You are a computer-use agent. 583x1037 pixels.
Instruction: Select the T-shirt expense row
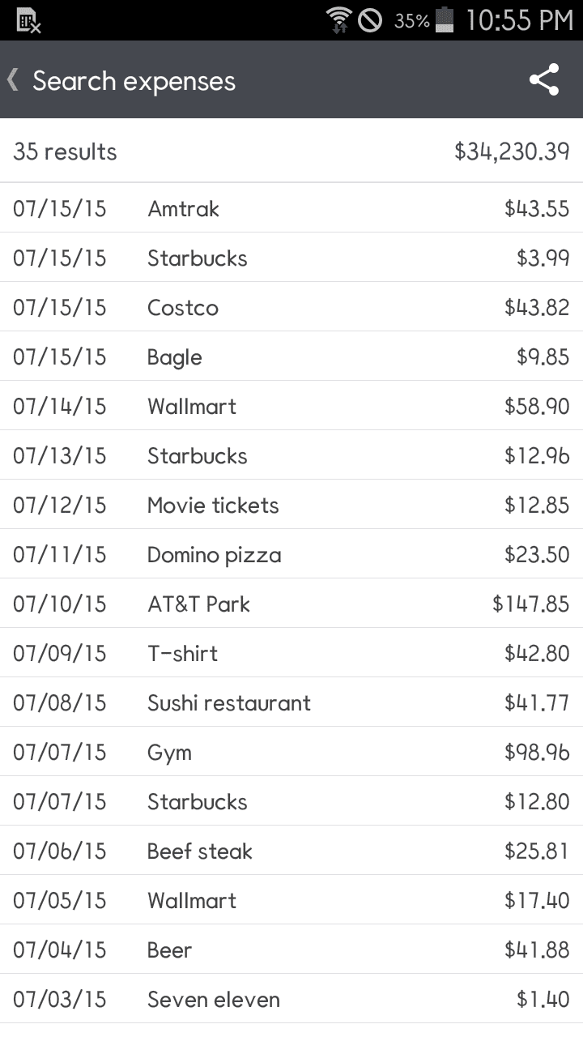tap(291, 653)
